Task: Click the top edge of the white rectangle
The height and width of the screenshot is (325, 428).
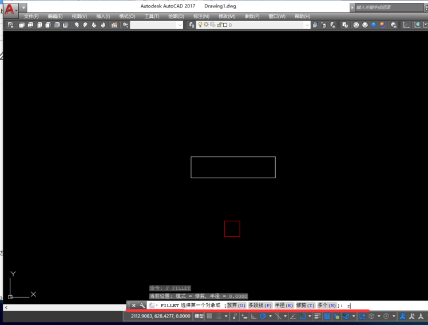Action: [x=233, y=157]
